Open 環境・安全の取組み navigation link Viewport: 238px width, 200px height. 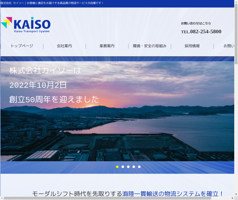point(150,46)
